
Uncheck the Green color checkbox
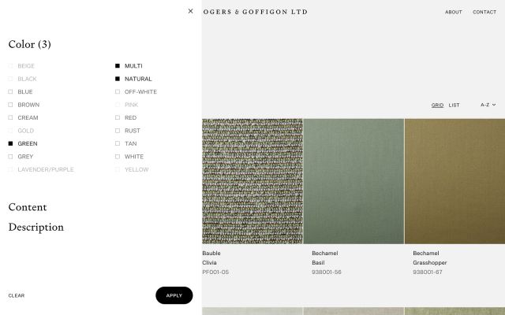tap(10, 143)
